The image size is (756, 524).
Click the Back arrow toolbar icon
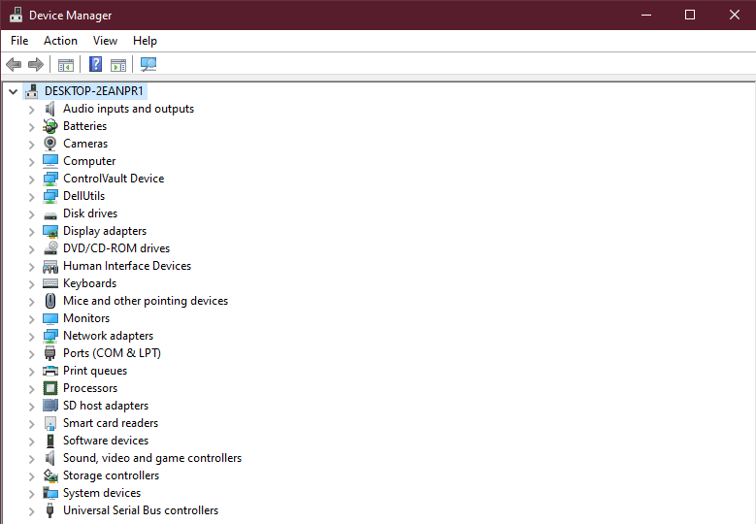point(14,64)
